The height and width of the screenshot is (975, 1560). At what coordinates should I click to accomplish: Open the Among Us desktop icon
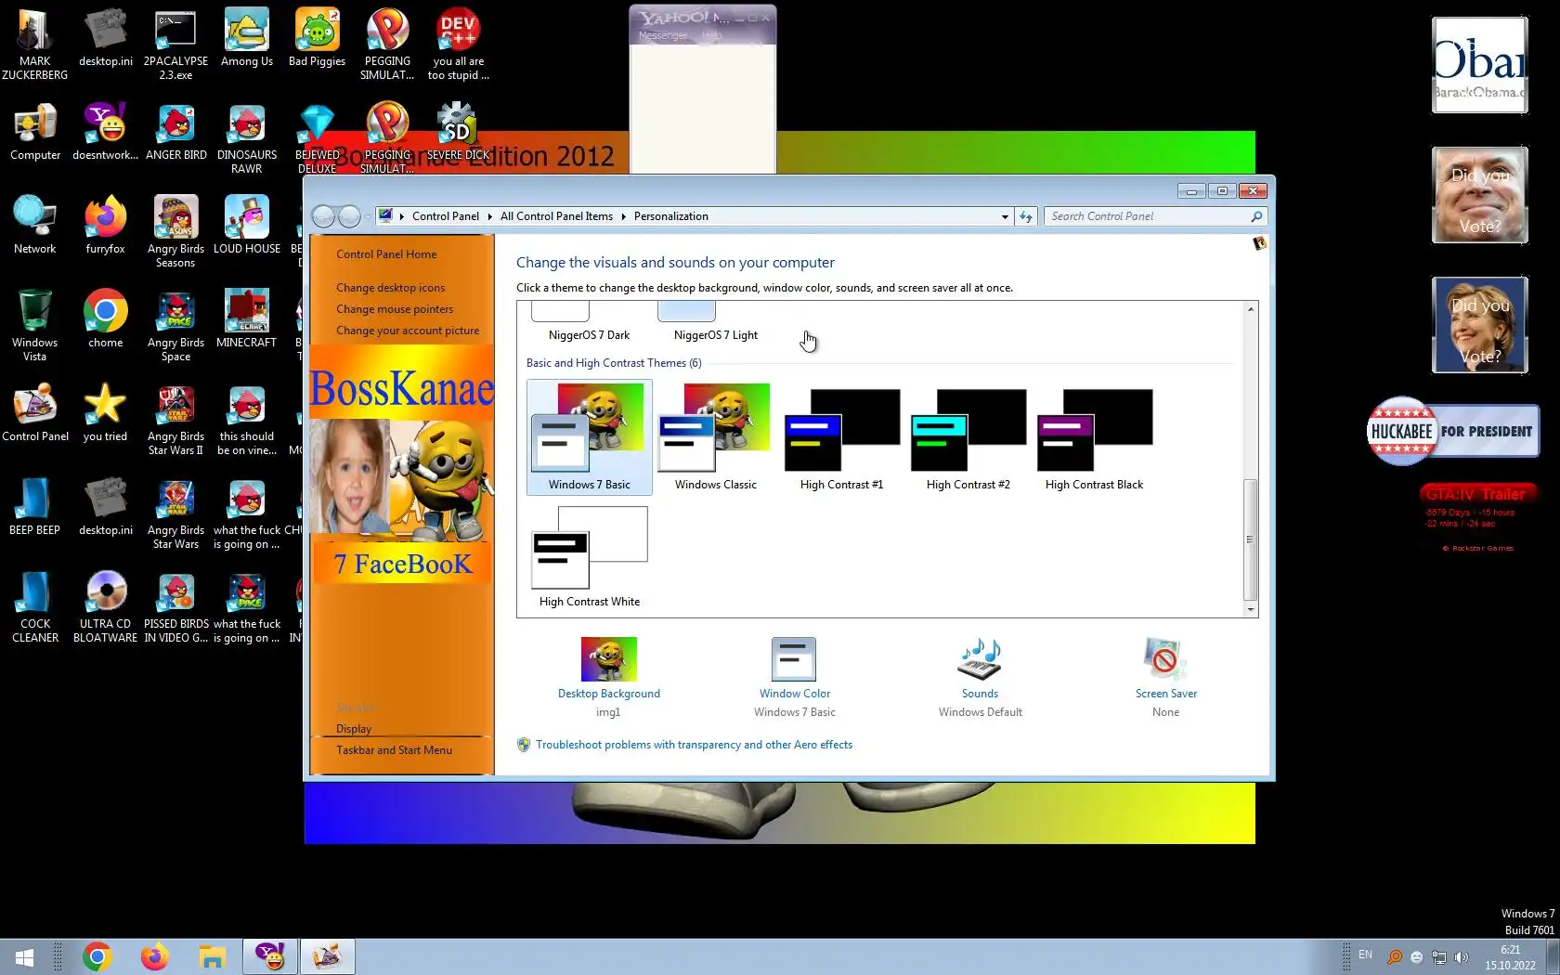pos(246,39)
